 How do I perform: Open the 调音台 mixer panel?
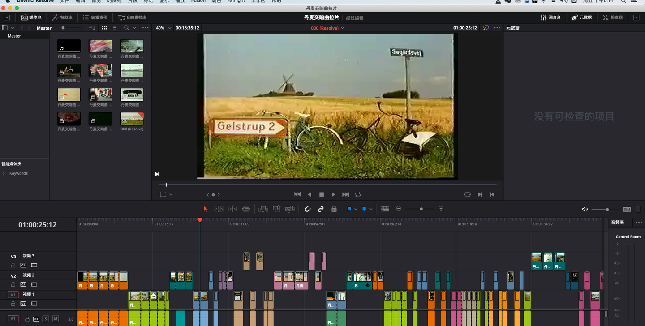[551, 17]
